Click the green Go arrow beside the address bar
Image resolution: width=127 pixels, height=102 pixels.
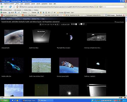[x=98, y=7]
